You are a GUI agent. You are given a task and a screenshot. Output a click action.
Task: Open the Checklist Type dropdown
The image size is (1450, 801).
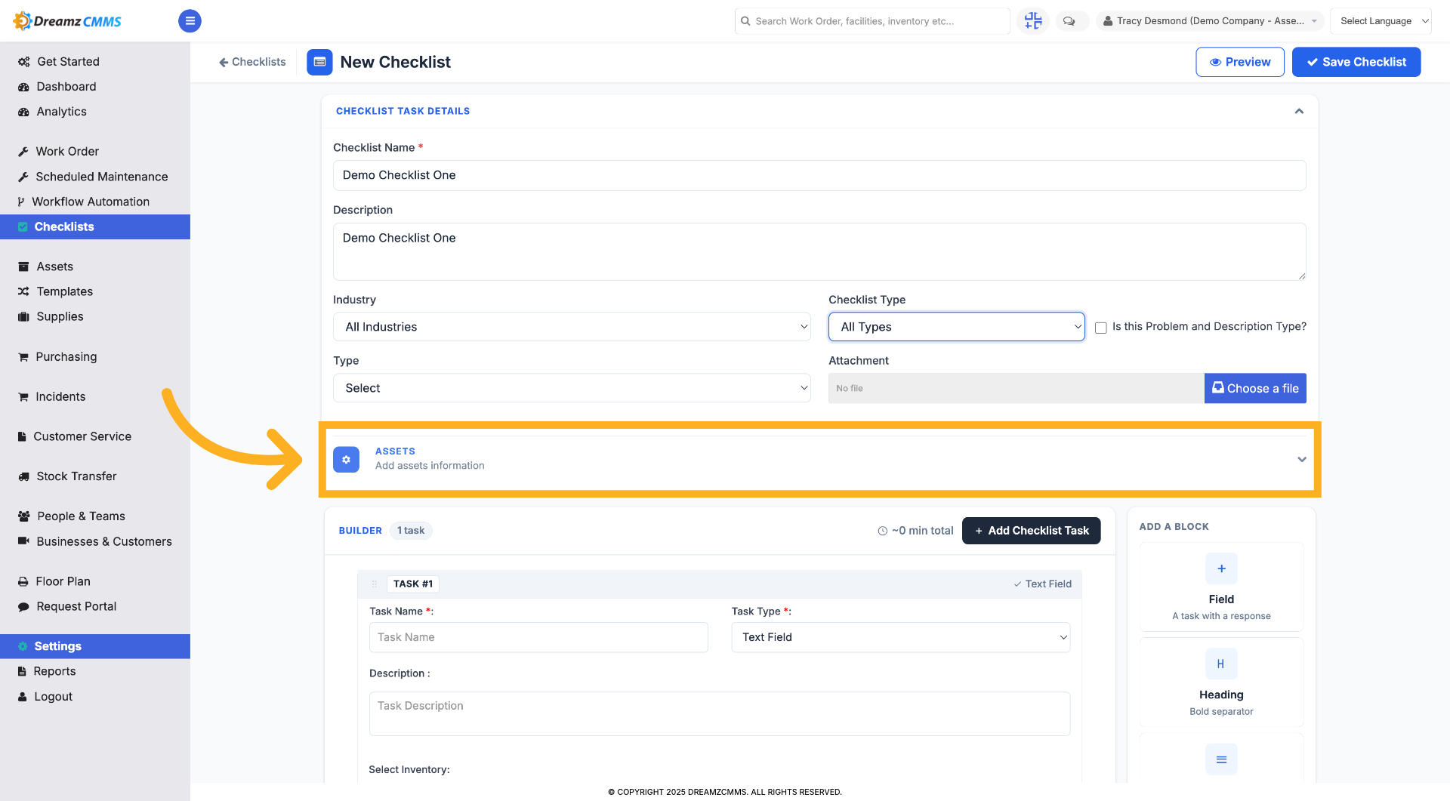pos(956,327)
